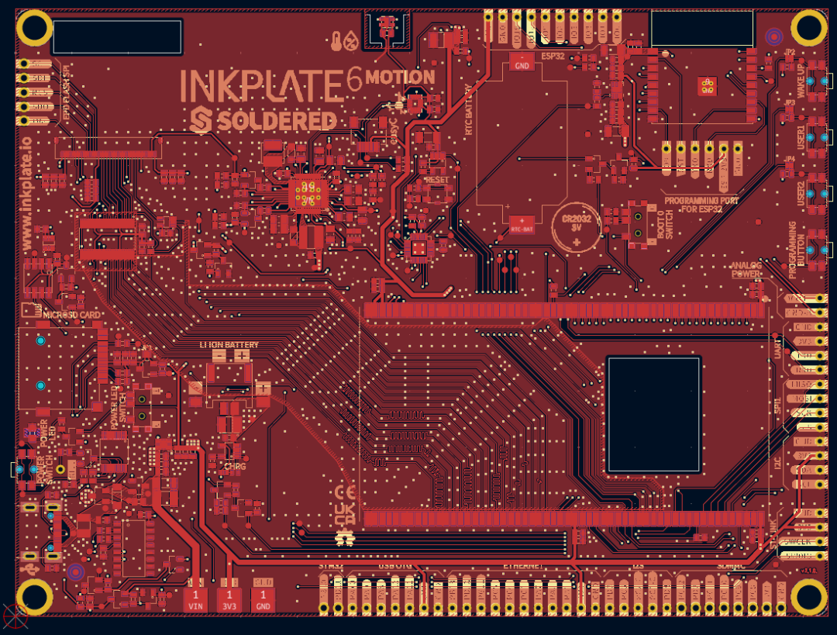This screenshot has width=837, height=635.
Task: Click the LI ION BATTERY label
Action: (229, 345)
